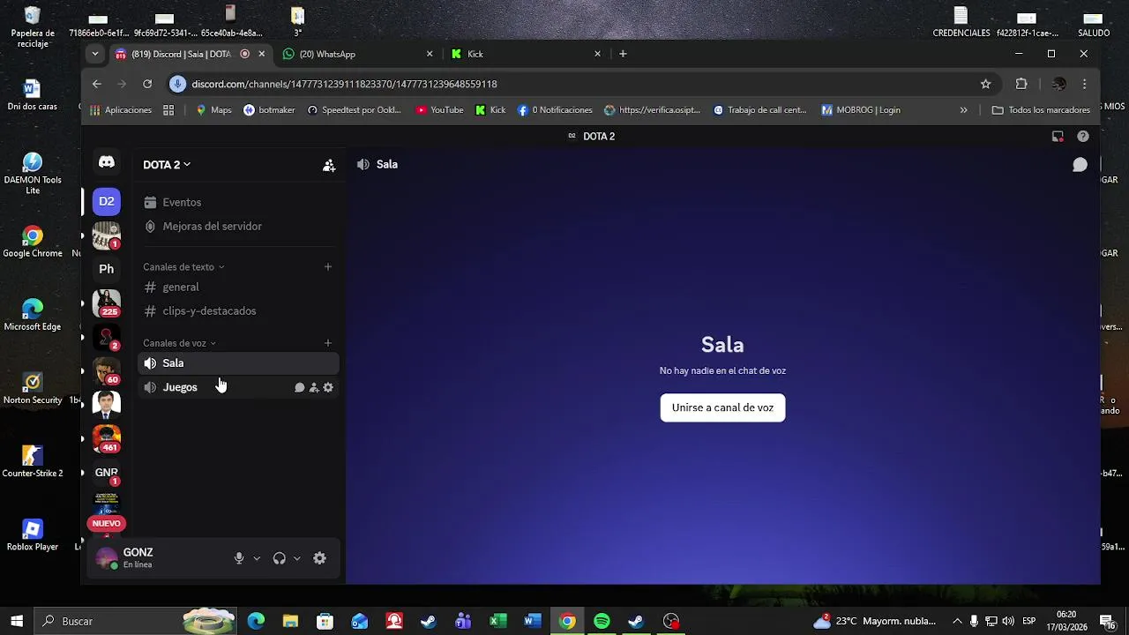Select the Discord Sala tab
The height and width of the screenshot is (635, 1129).
click(x=190, y=54)
